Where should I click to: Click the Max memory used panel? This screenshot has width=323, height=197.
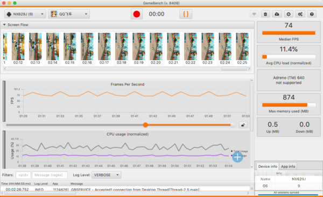(x=289, y=104)
